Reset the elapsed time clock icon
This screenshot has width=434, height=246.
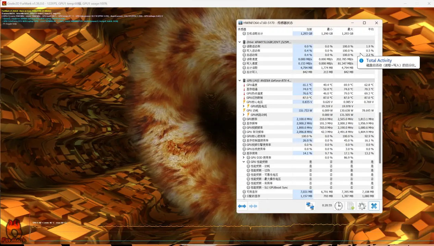coord(339,206)
